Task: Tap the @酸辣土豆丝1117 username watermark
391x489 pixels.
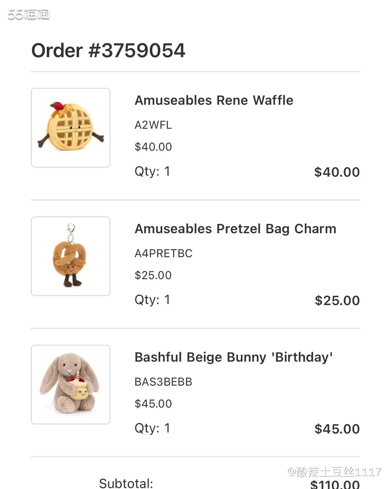Action: coord(334,472)
